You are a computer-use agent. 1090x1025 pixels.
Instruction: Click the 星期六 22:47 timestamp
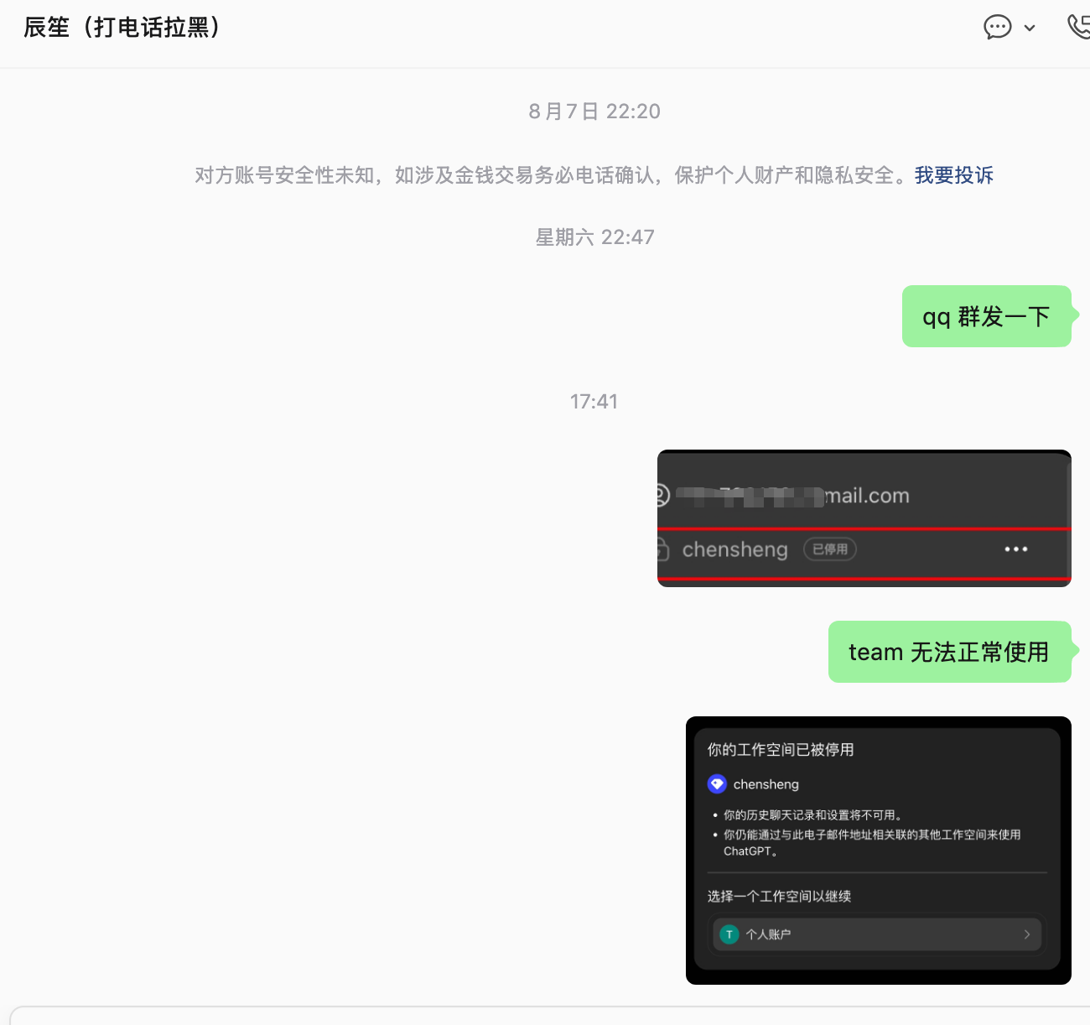[x=594, y=237]
